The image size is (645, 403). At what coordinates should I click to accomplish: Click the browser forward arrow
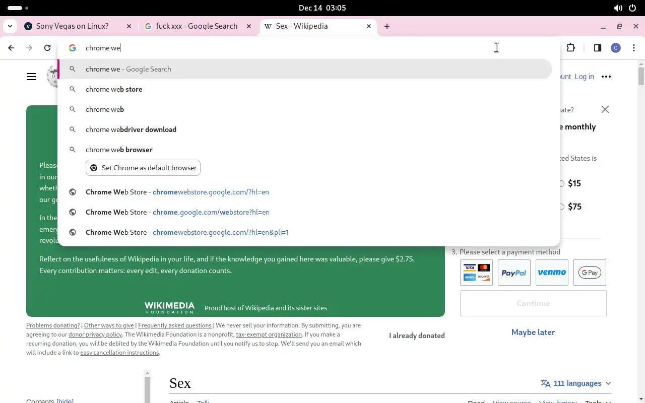29,48
